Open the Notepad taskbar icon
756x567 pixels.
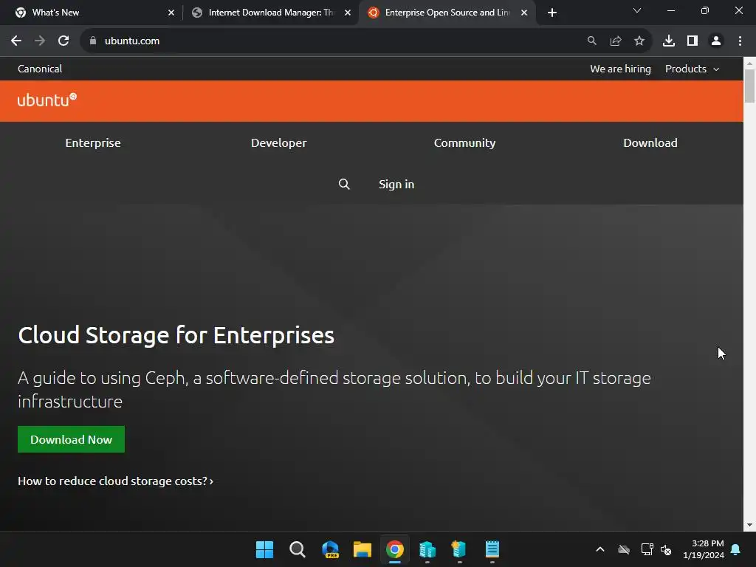pos(492,549)
